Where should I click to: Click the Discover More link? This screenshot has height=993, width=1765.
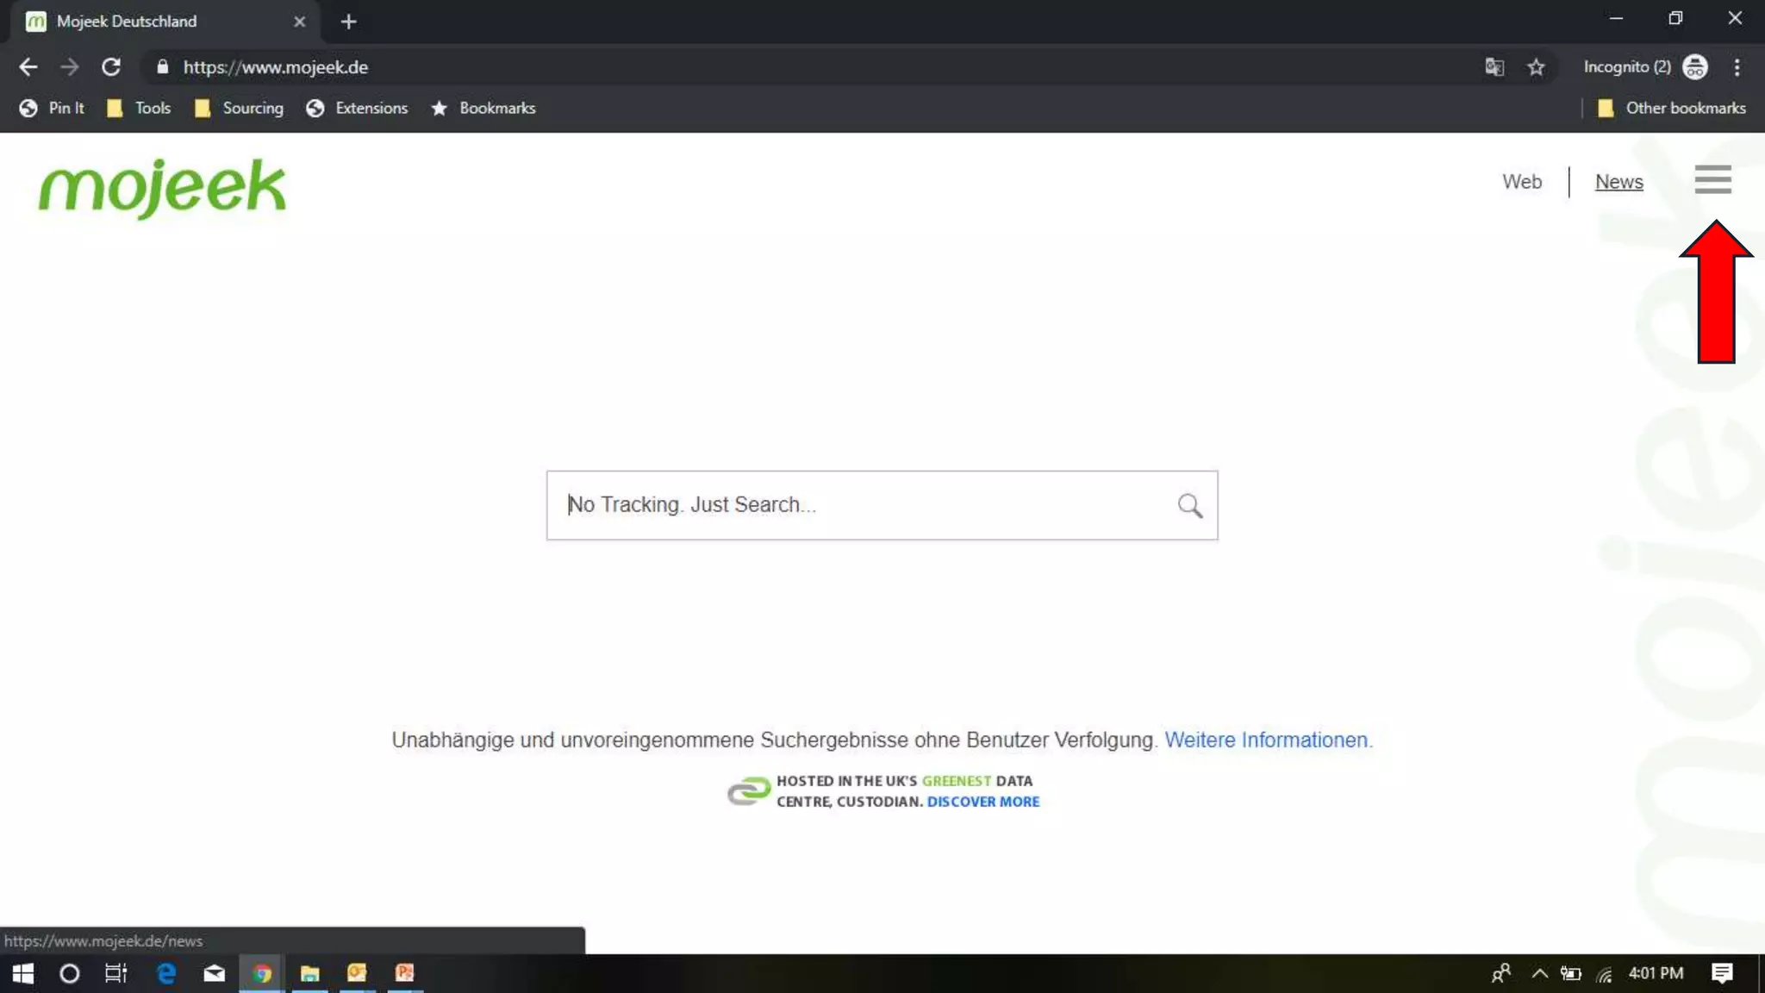[982, 802]
